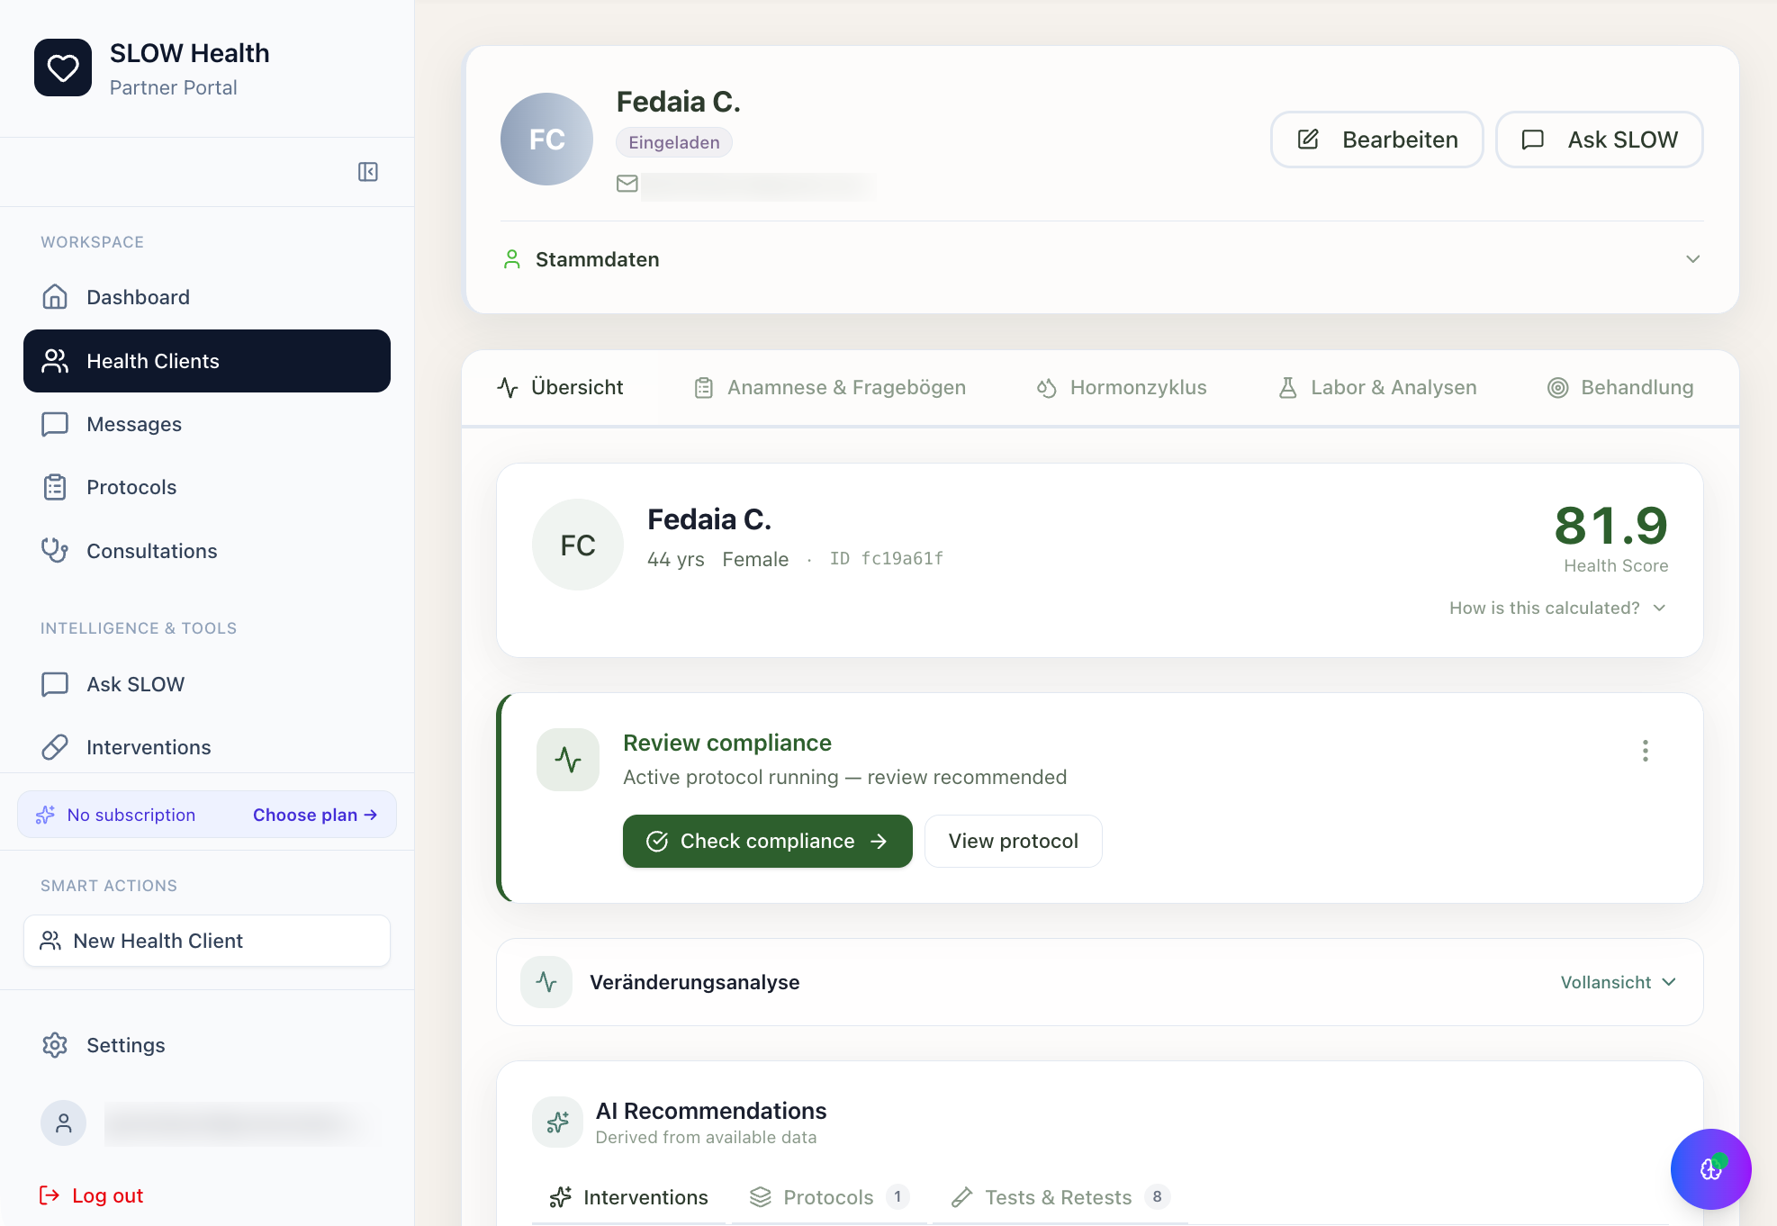Open Interventions in the sidebar
The width and height of the screenshot is (1777, 1226).
pos(207,747)
